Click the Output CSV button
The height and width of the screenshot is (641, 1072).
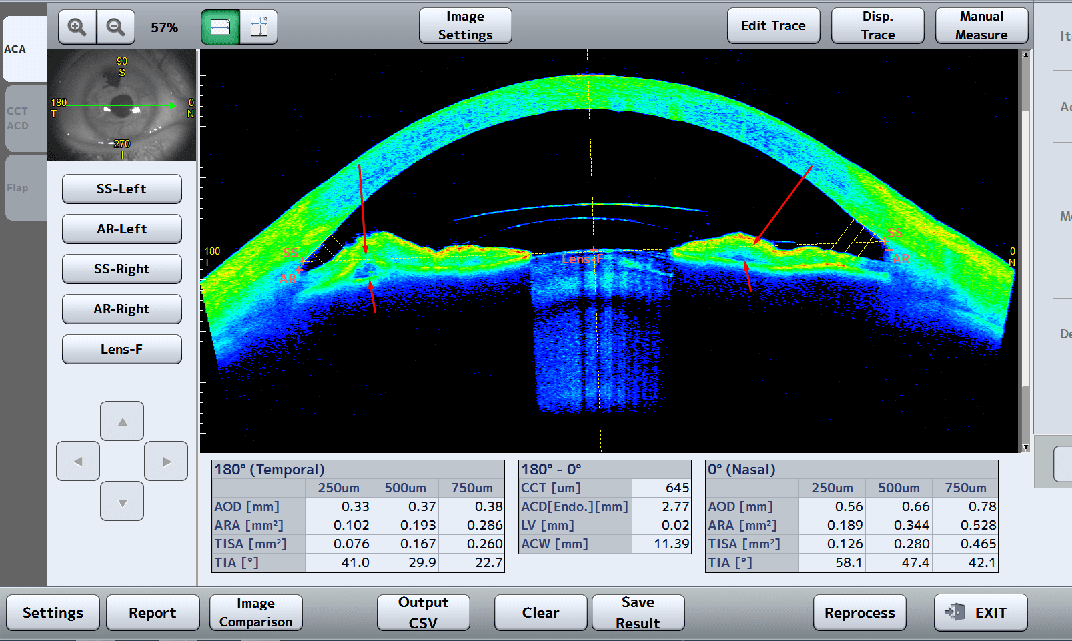pyautogui.click(x=423, y=612)
